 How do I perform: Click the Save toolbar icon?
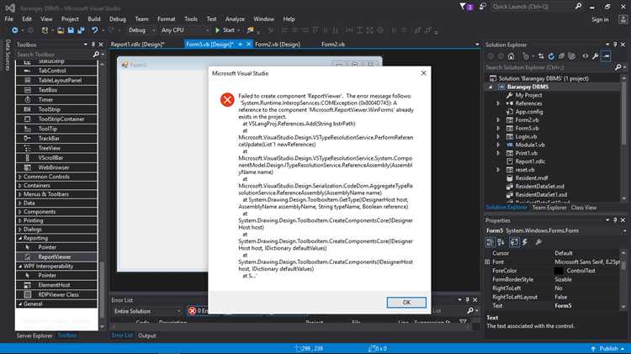point(71,30)
